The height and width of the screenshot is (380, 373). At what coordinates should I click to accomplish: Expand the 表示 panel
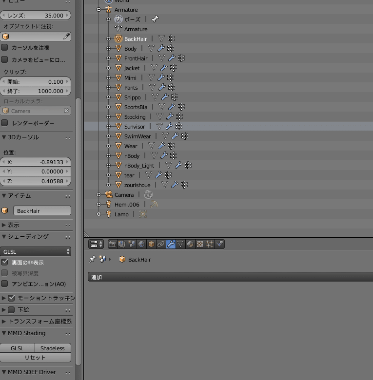point(4,225)
